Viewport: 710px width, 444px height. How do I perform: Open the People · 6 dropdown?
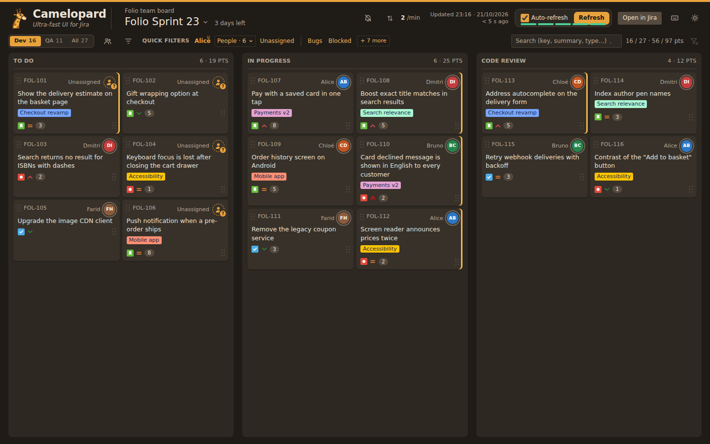click(235, 41)
